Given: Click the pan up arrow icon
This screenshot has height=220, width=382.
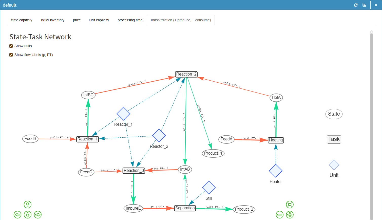Looking at the screenshot, I should tap(28, 204).
